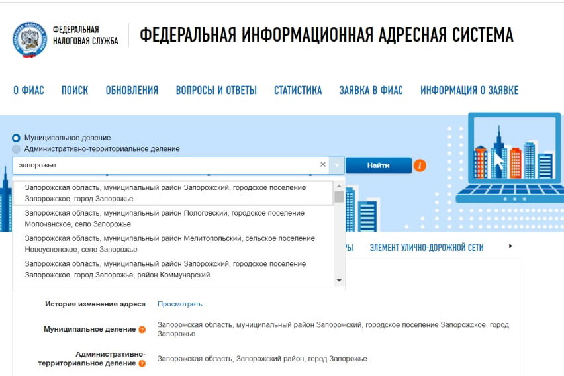
Task: Click the laptop city illustration
Action: tap(510, 158)
